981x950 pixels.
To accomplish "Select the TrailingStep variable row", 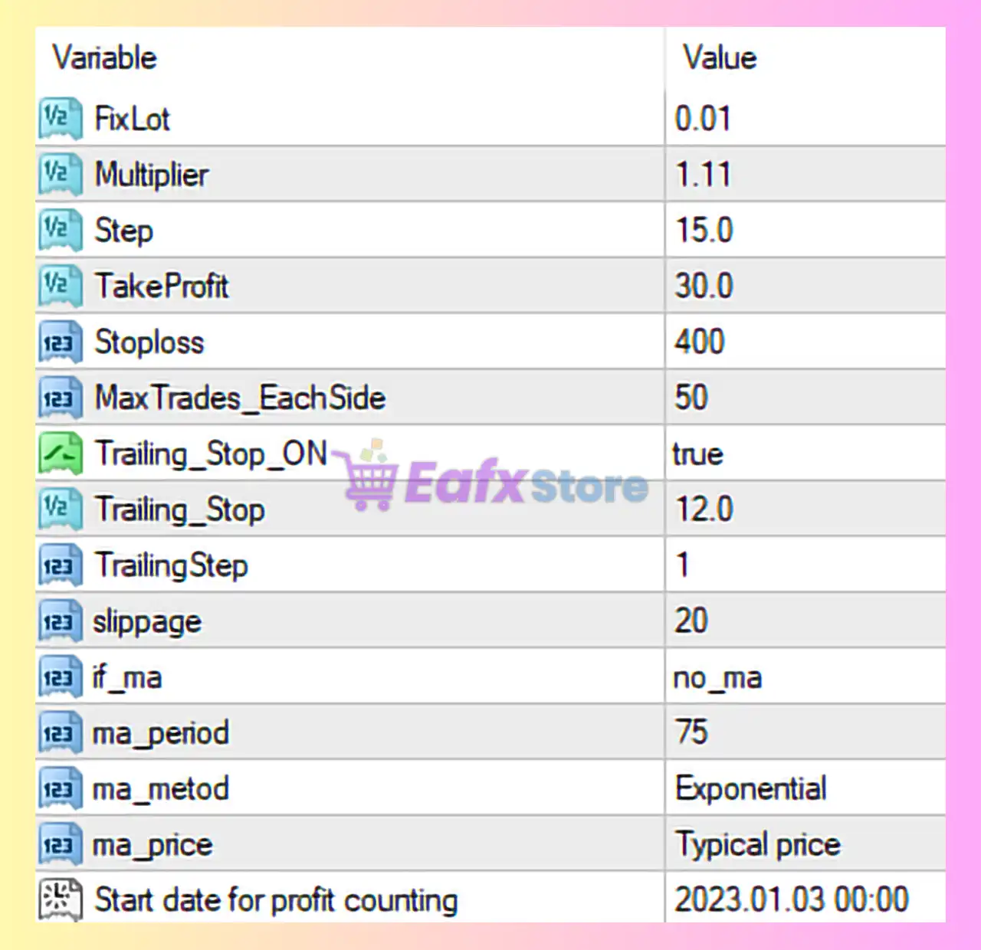I will 171,565.
